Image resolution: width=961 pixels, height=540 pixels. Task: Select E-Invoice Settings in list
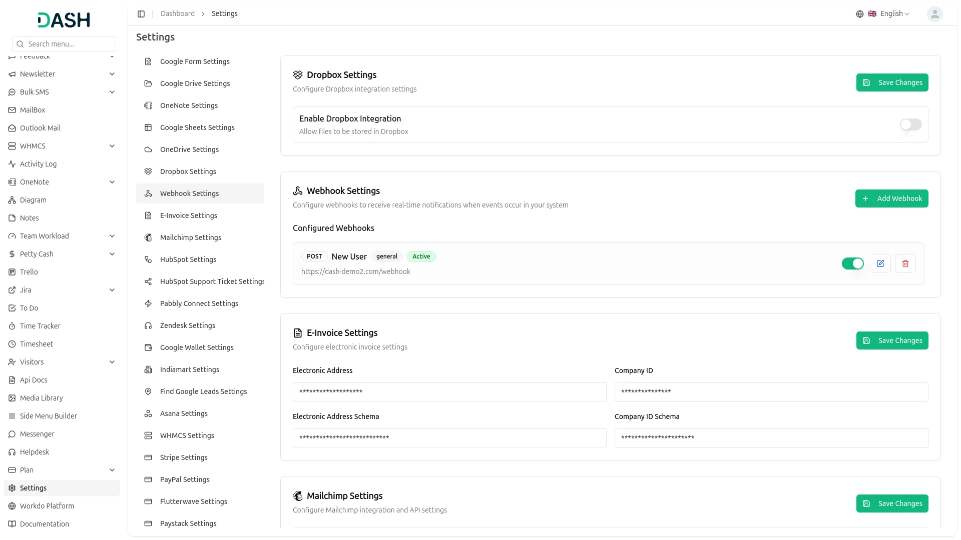click(x=200, y=215)
